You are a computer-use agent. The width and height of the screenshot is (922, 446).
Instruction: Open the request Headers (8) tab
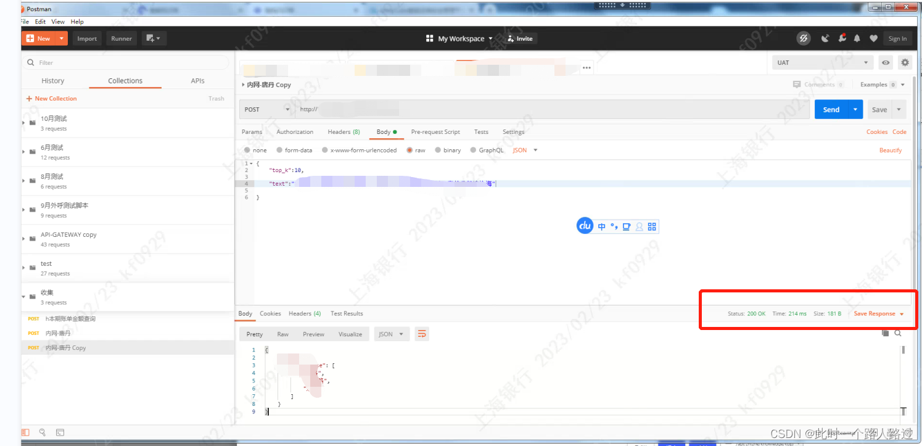[344, 132]
